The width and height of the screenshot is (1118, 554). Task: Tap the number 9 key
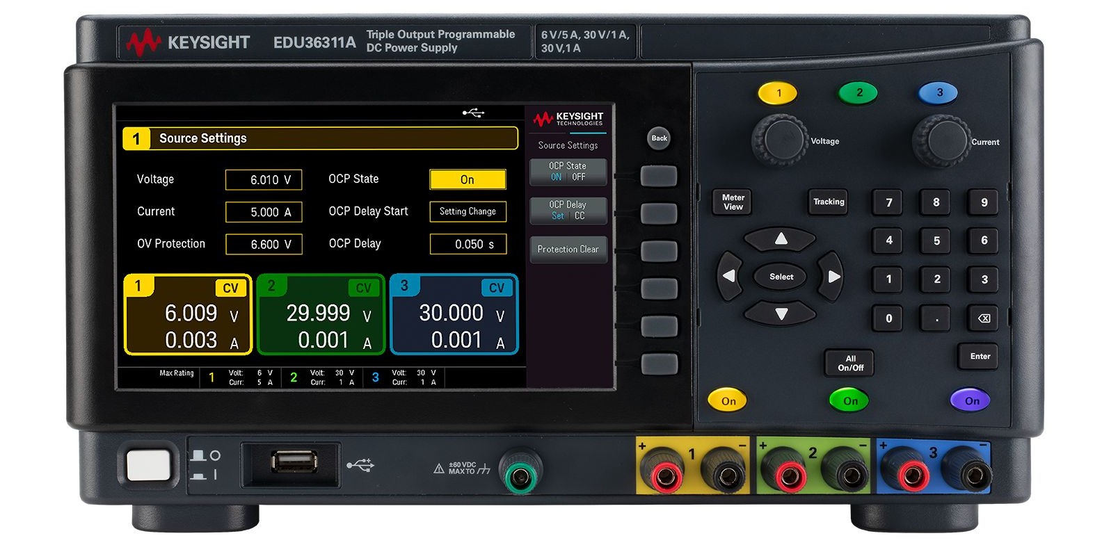tap(984, 202)
